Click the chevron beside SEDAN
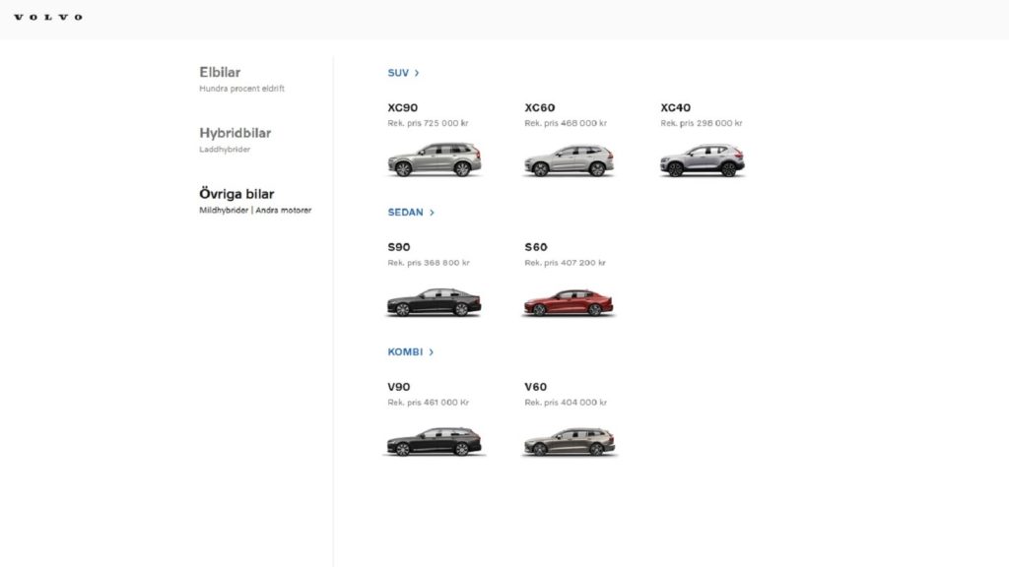 point(432,213)
